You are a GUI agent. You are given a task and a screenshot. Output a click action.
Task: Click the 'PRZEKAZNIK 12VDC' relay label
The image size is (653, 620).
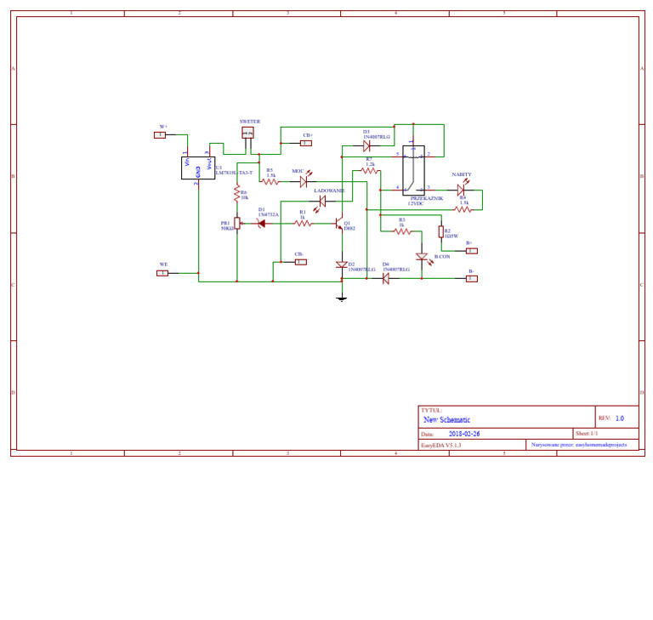coord(426,201)
